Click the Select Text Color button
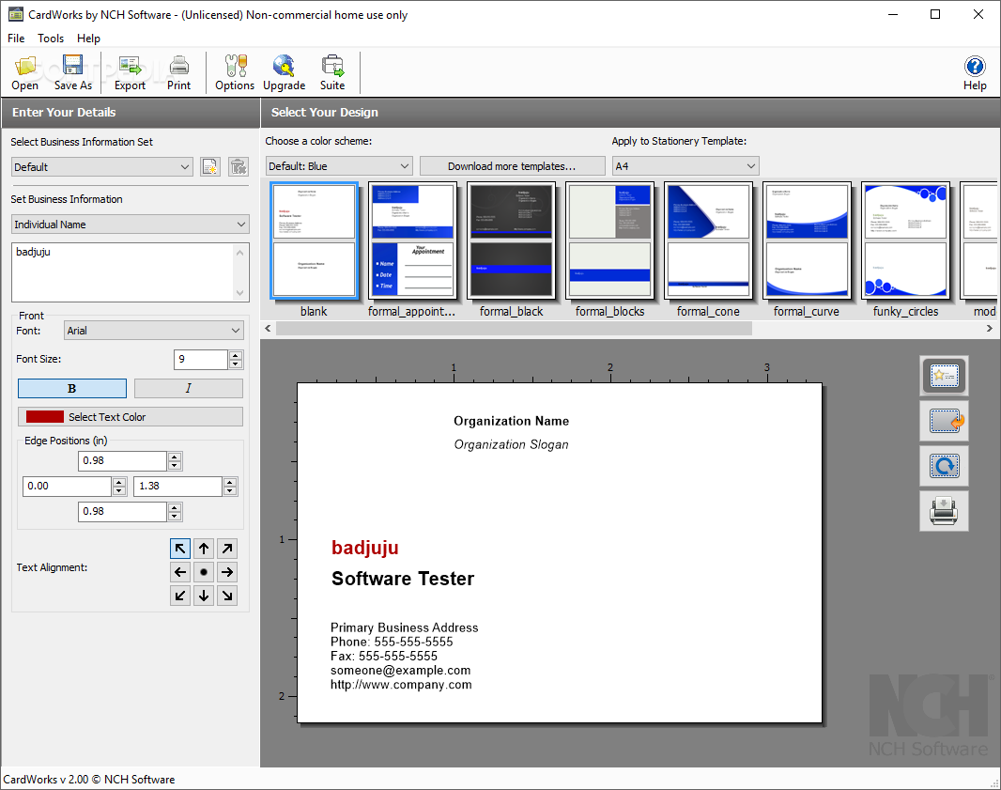This screenshot has width=1001, height=790. point(131,417)
